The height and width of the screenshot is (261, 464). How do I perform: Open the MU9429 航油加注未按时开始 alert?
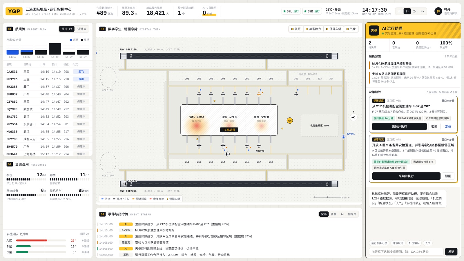click(x=413, y=65)
